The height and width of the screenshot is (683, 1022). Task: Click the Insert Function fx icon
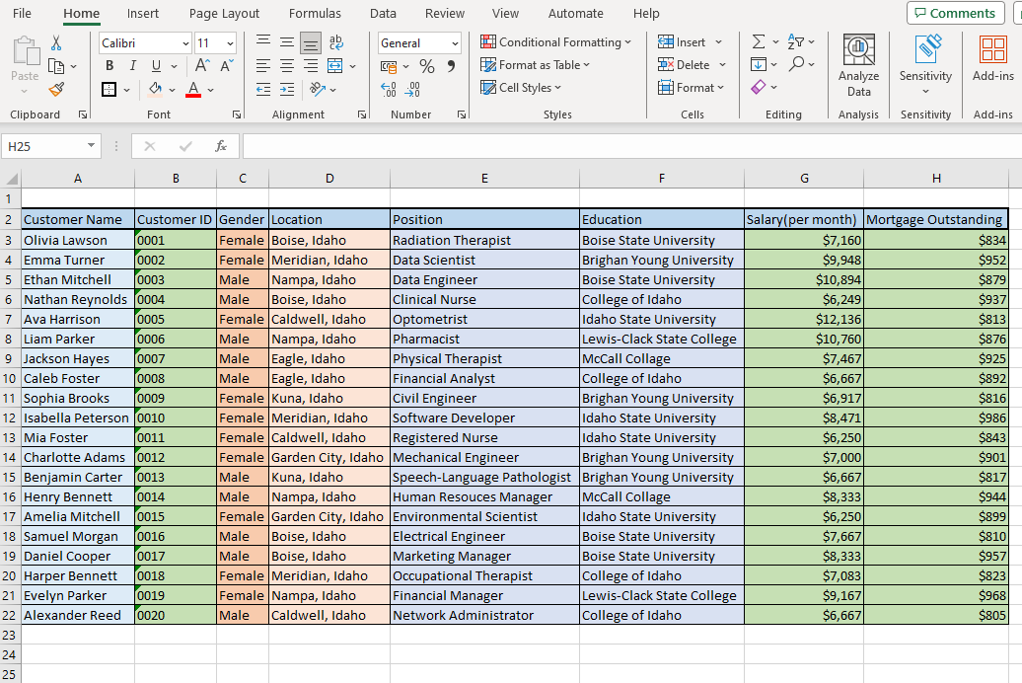tap(221, 146)
